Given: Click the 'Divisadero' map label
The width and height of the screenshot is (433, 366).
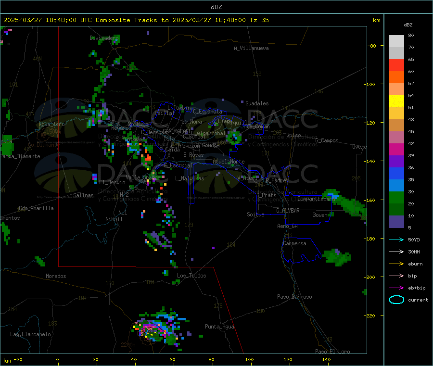Looking at the screenshot, I should (x=104, y=38).
